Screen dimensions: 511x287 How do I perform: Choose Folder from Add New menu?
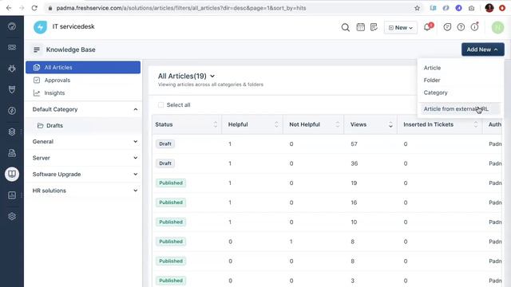(x=432, y=80)
